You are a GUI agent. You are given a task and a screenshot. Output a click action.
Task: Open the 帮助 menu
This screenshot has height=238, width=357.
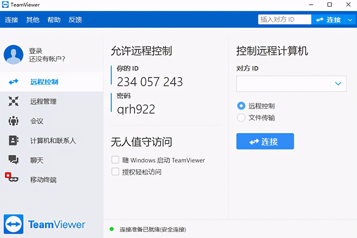click(x=54, y=20)
